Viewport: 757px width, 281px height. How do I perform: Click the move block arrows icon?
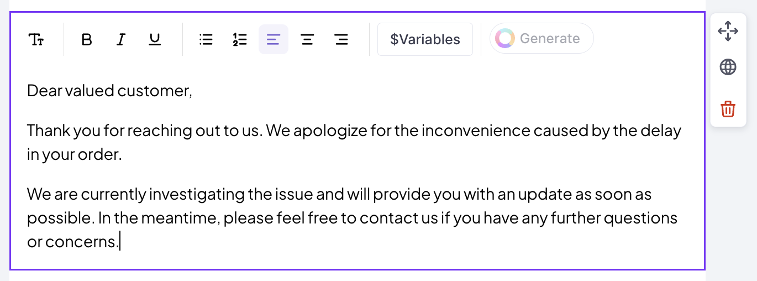(x=728, y=31)
